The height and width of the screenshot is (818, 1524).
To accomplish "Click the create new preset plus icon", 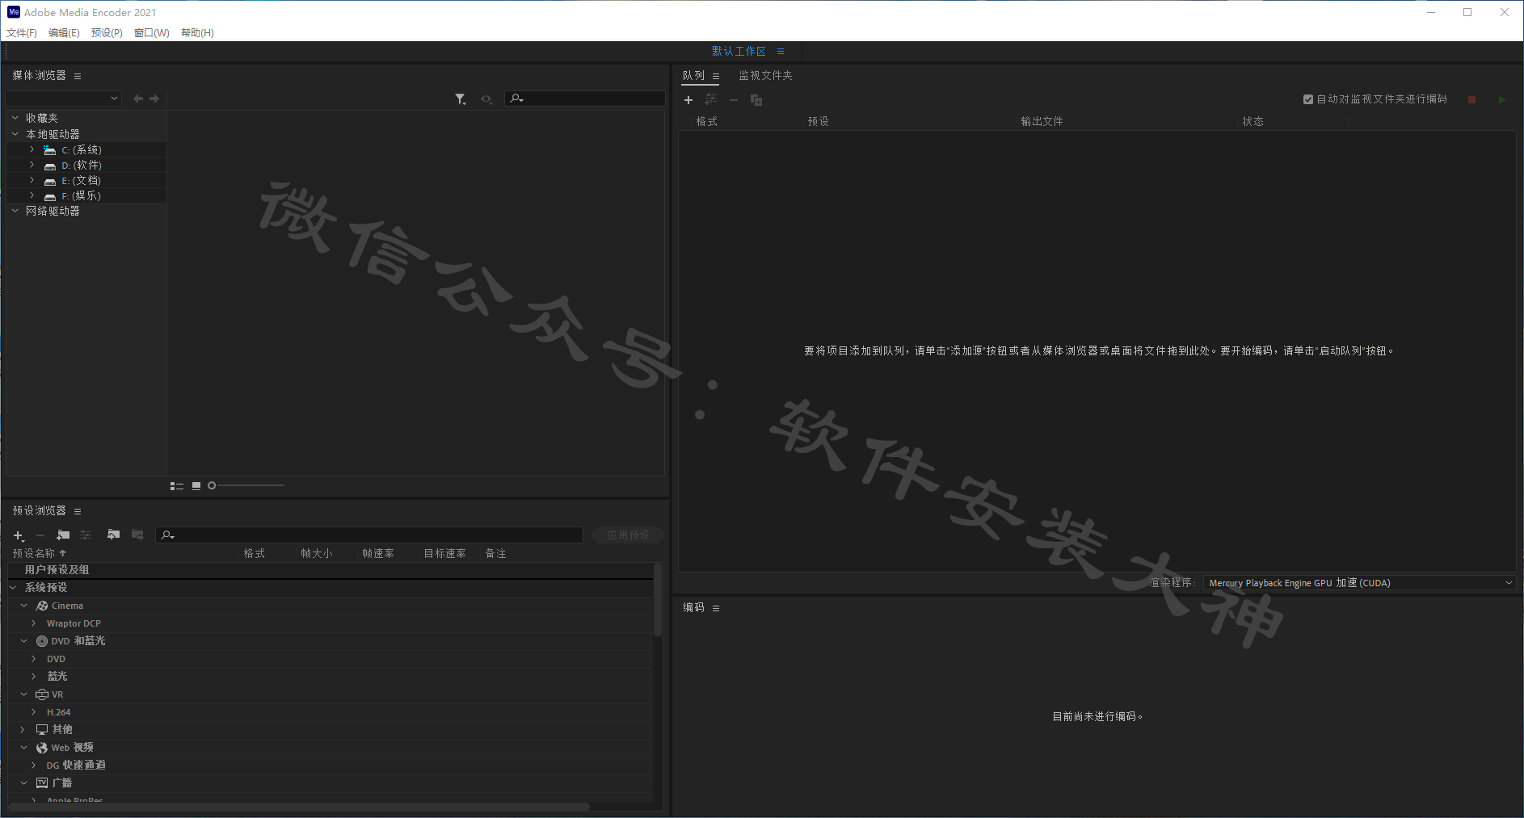I will coord(19,535).
